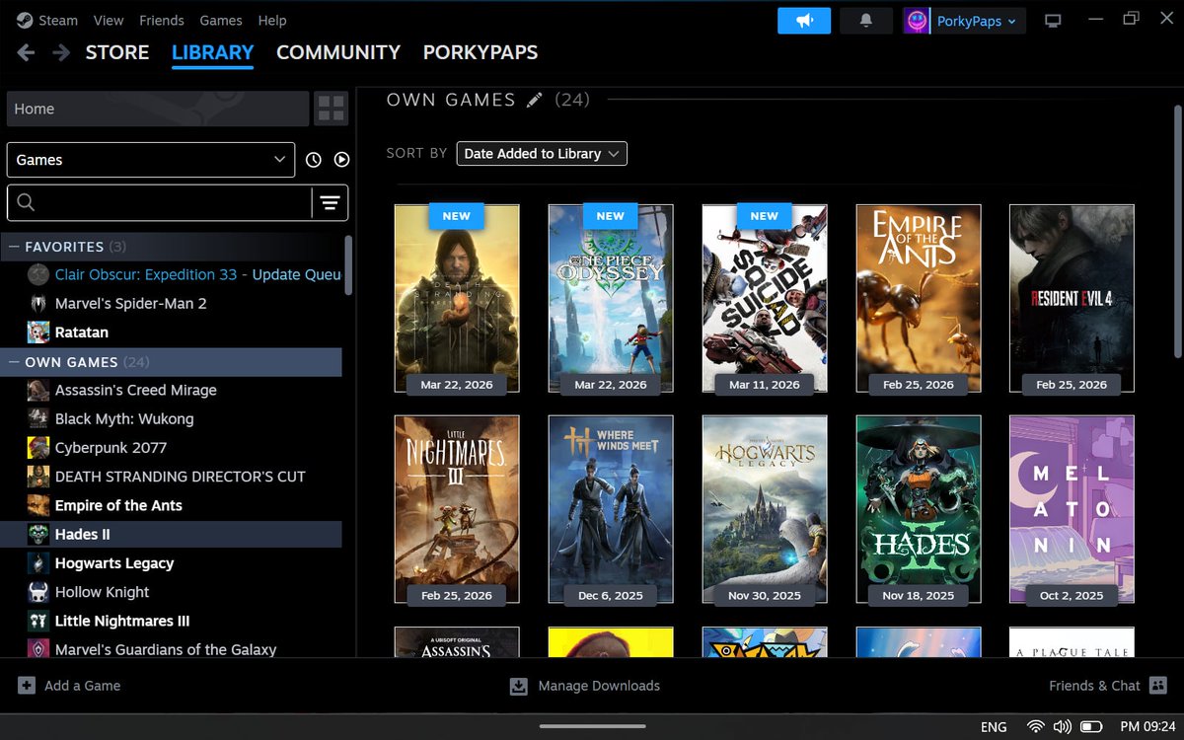Viewport: 1184px width, 740px height.
Task: Open the Games menu
Action: 221,20
